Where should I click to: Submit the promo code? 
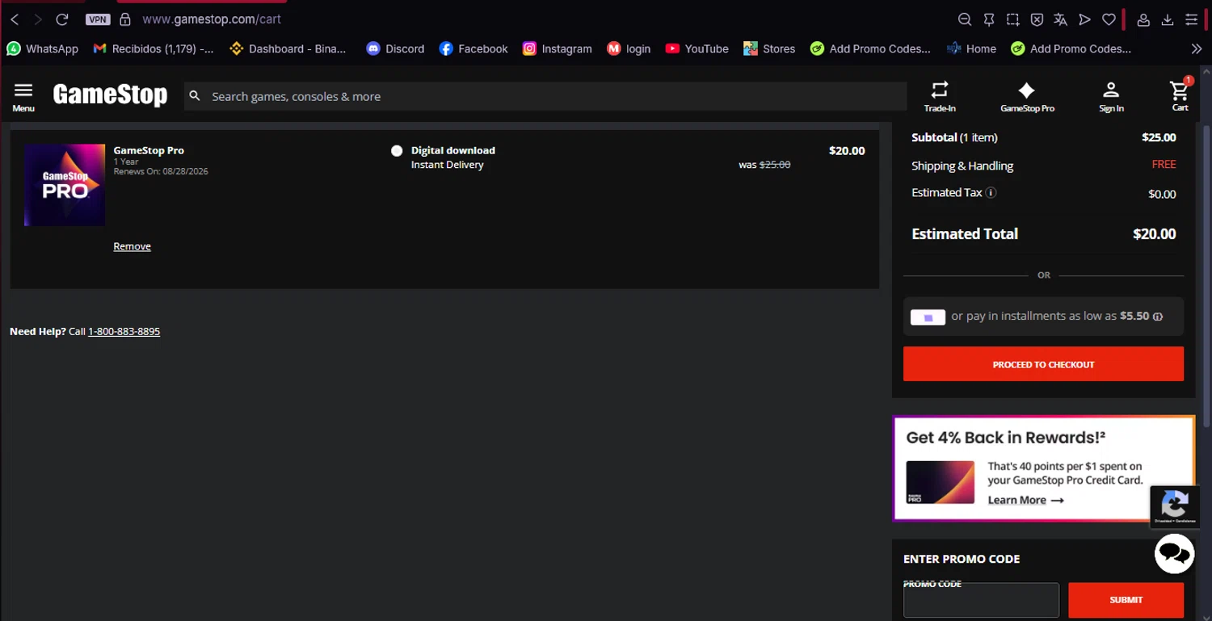click(1126, 600)
